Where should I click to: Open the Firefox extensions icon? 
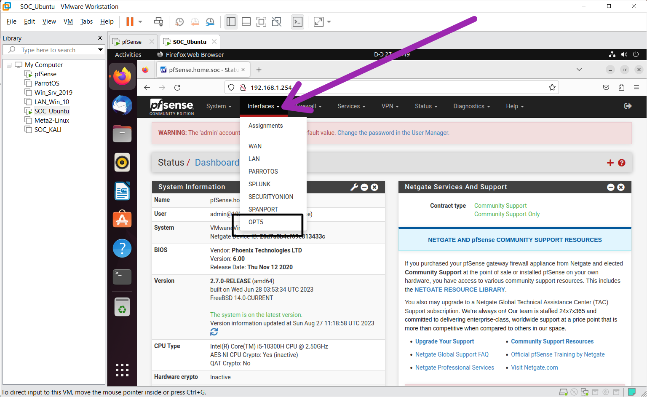click(x=621, y=87)
